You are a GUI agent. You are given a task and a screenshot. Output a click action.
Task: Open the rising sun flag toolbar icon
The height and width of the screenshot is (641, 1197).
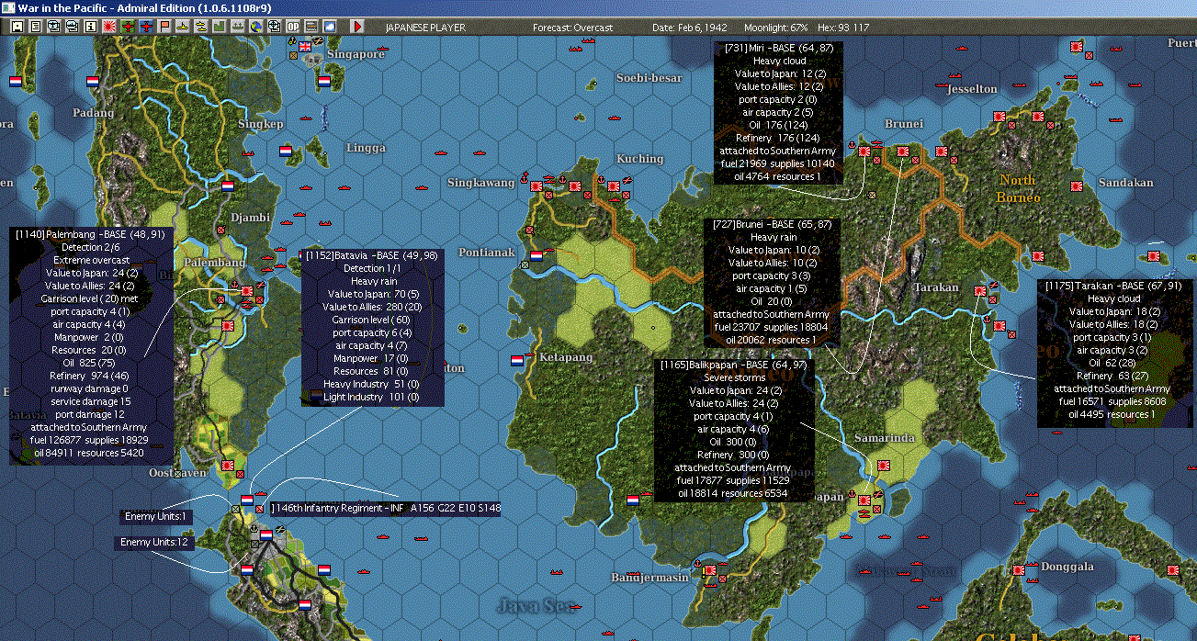click(109, 27)
